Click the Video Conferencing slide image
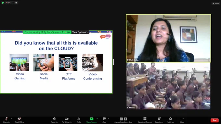Screen dimensions: 221x124 point(92,62)
